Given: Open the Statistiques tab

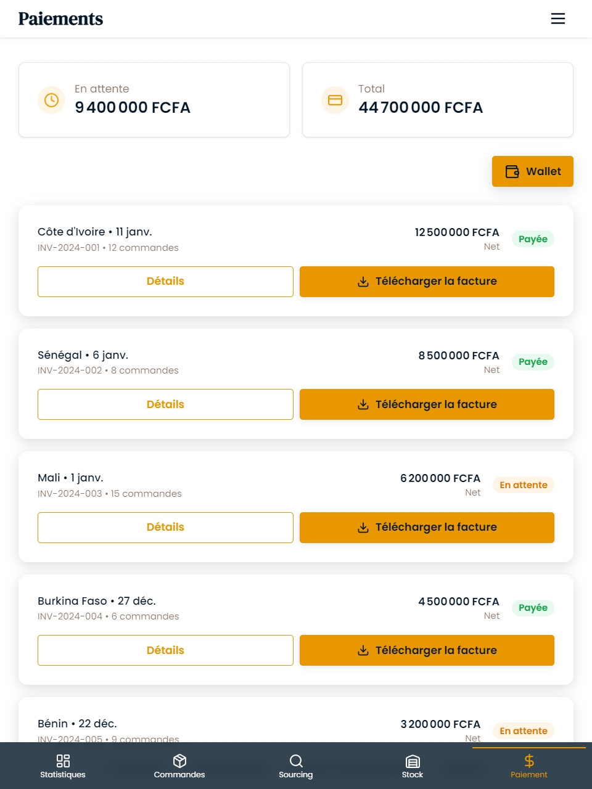Looking at the screenshot, I should click(x=63, y=766).
